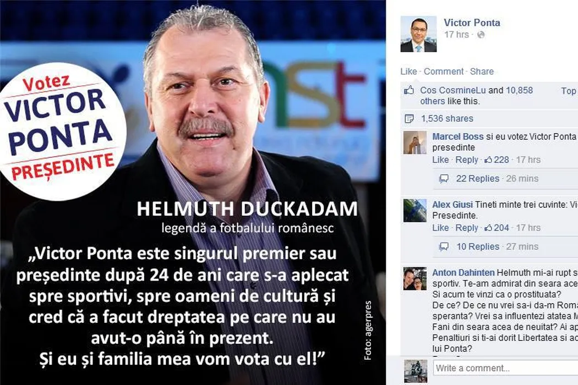
Task: Click the Comment link under the post
Action: [444, 71]
